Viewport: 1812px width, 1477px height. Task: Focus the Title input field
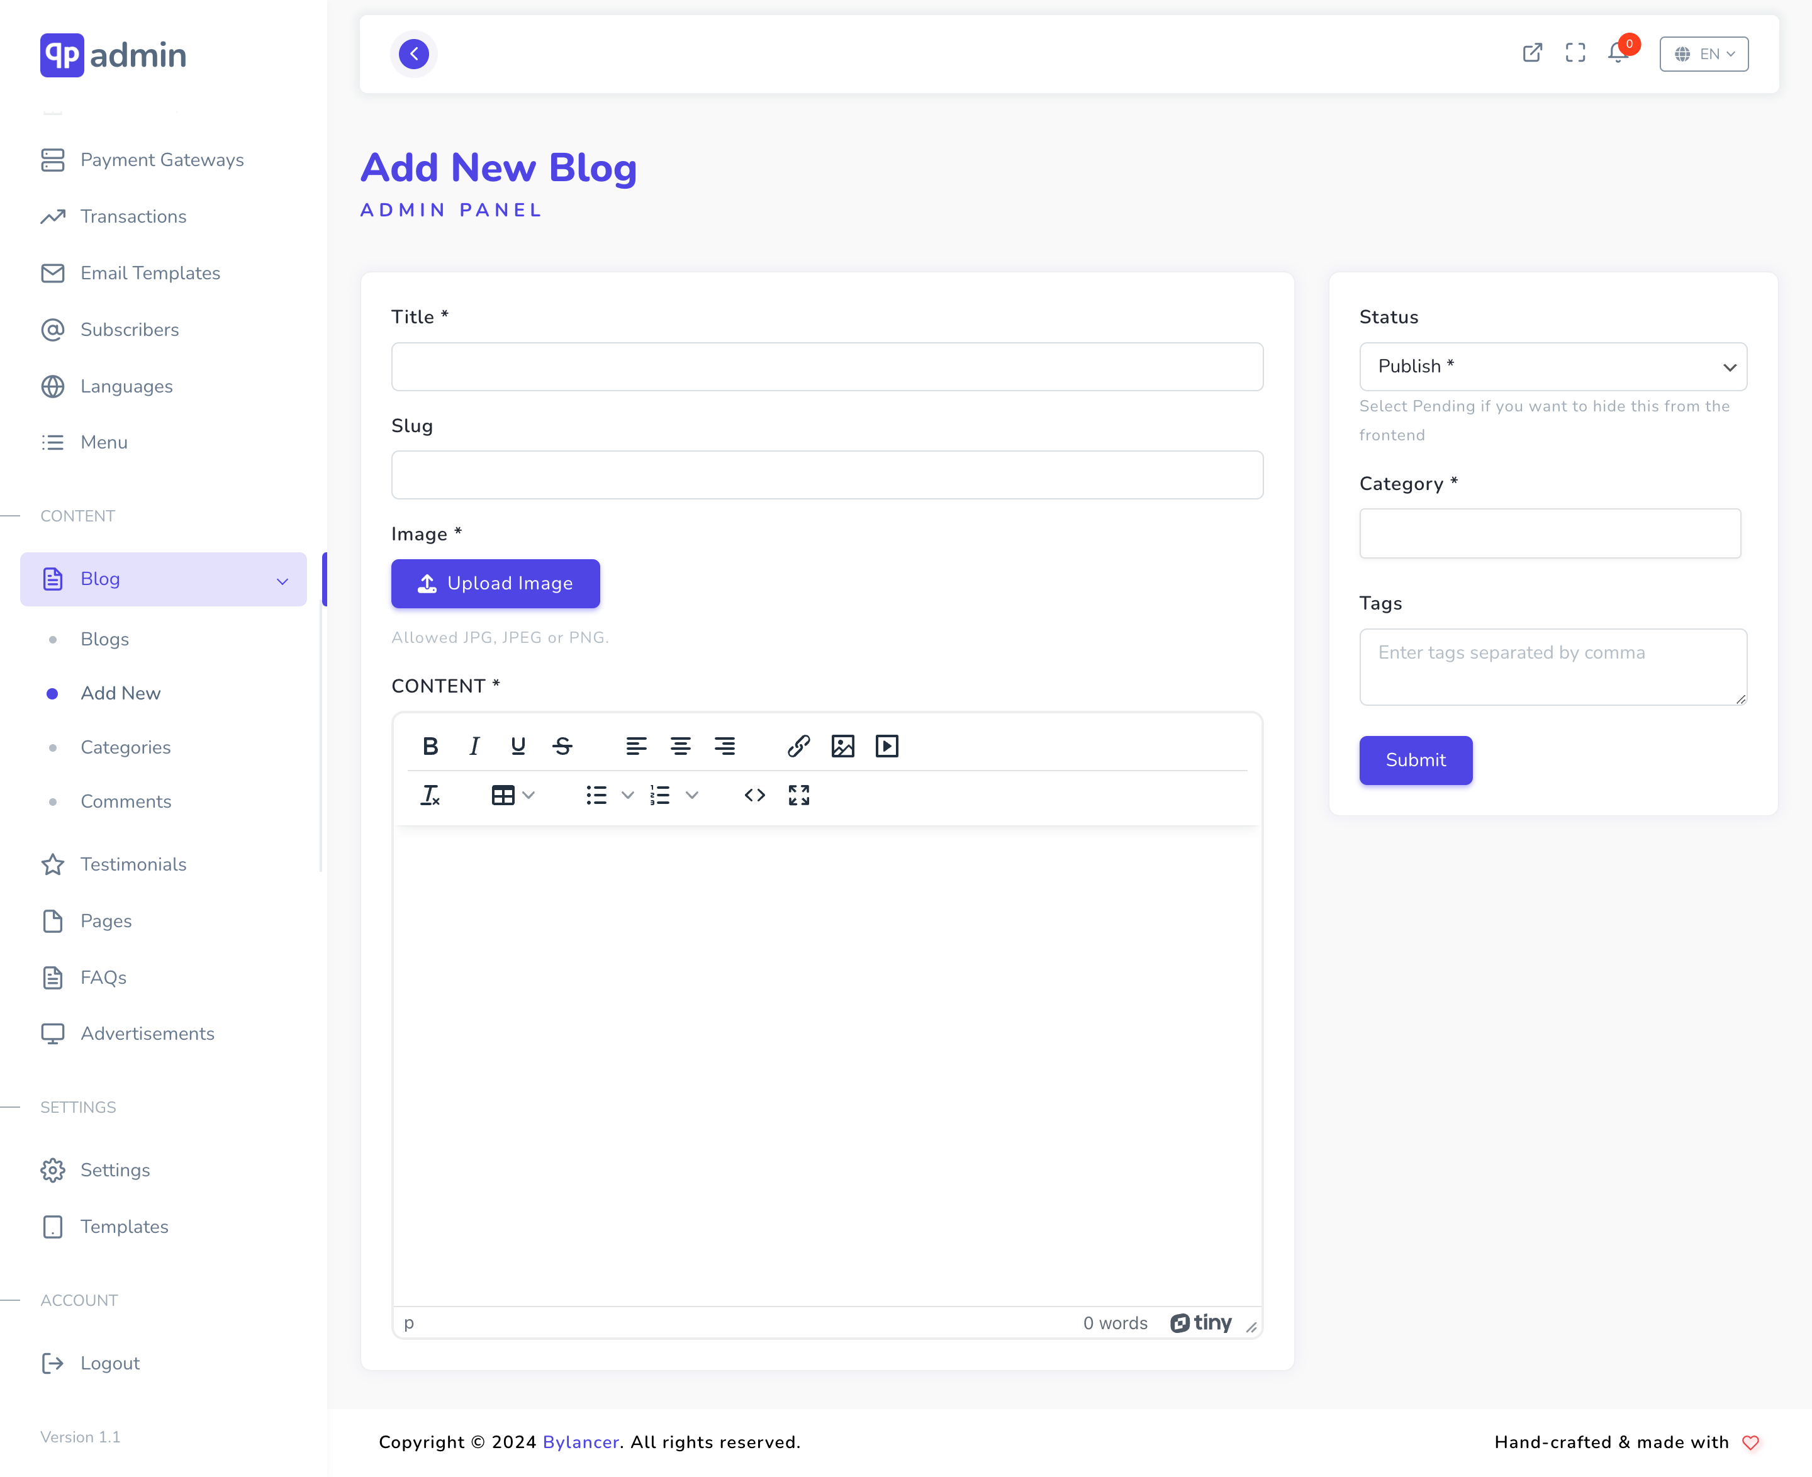(x=827, y=367)
